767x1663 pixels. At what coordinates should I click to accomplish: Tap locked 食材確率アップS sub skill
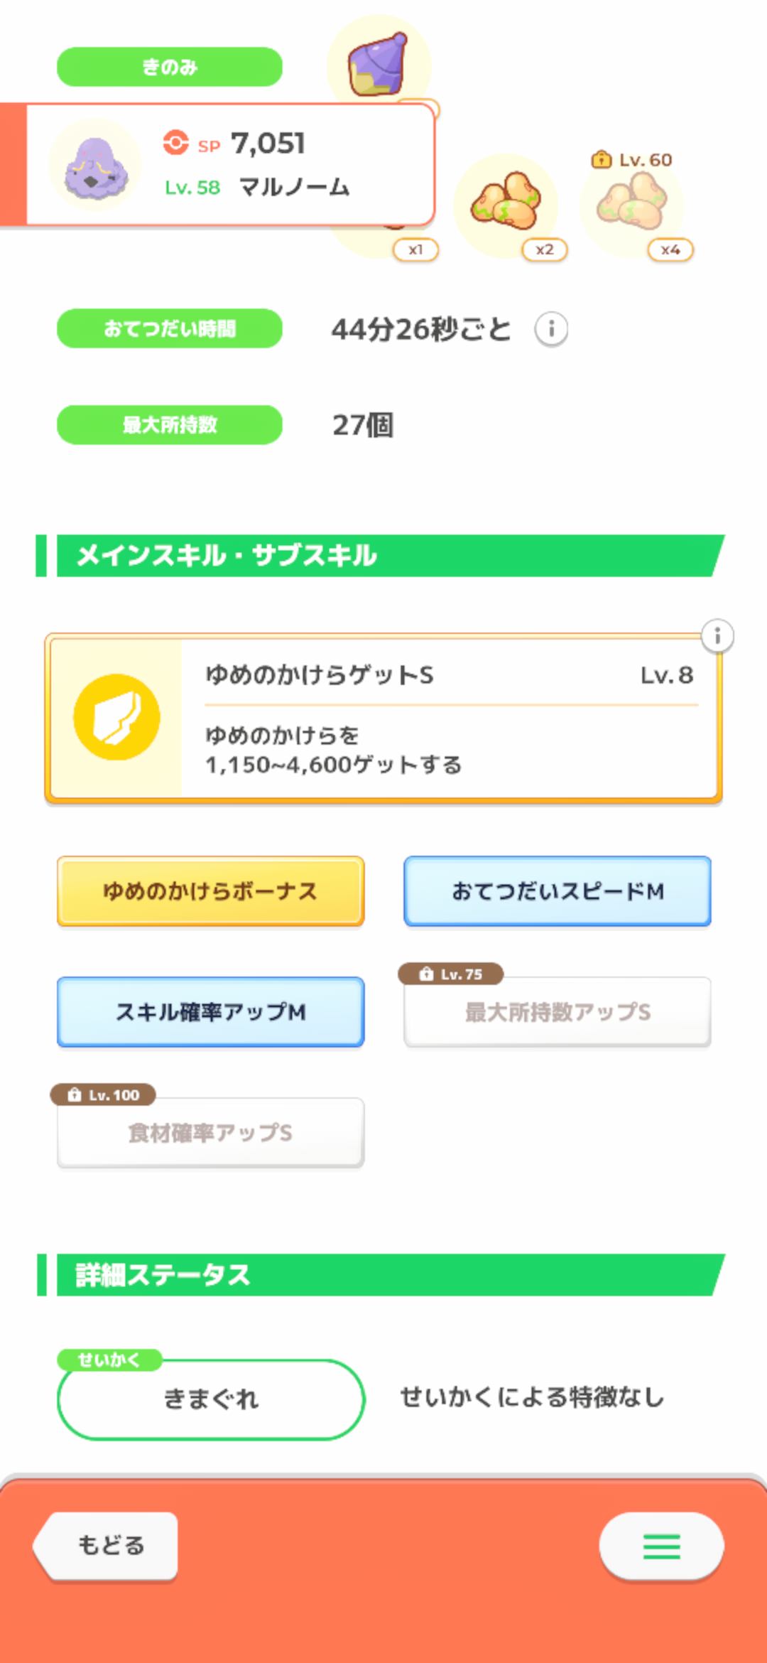(x=211, y=1133)
